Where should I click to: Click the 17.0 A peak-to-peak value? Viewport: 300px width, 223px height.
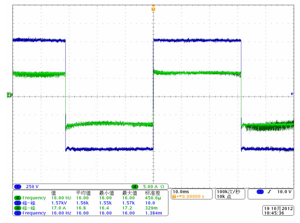(58, 208)
